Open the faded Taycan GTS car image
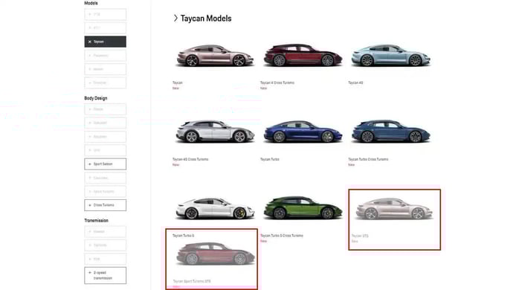 [394, 209]
